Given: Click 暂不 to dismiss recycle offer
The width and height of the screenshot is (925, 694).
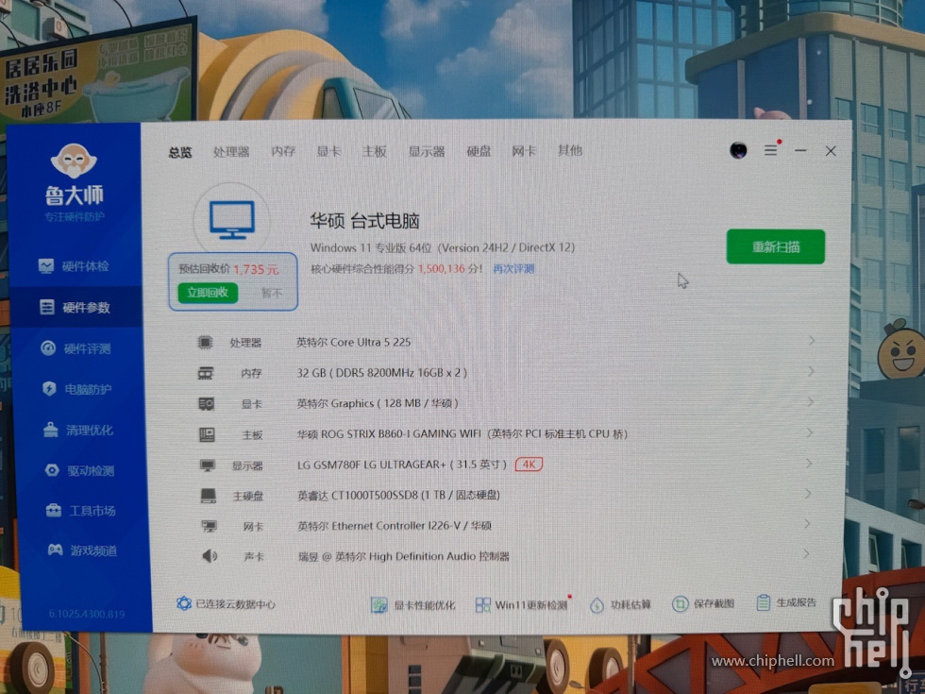Looking at the screenshot, I should (272, 293).
